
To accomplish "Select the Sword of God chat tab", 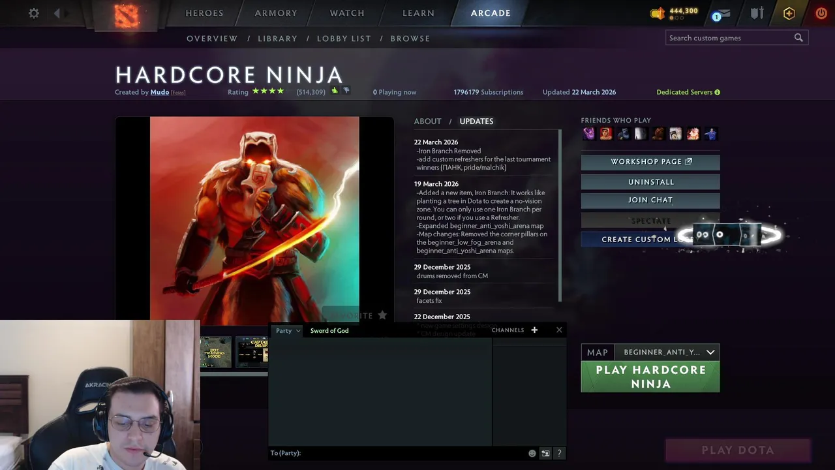I will 329,331.
